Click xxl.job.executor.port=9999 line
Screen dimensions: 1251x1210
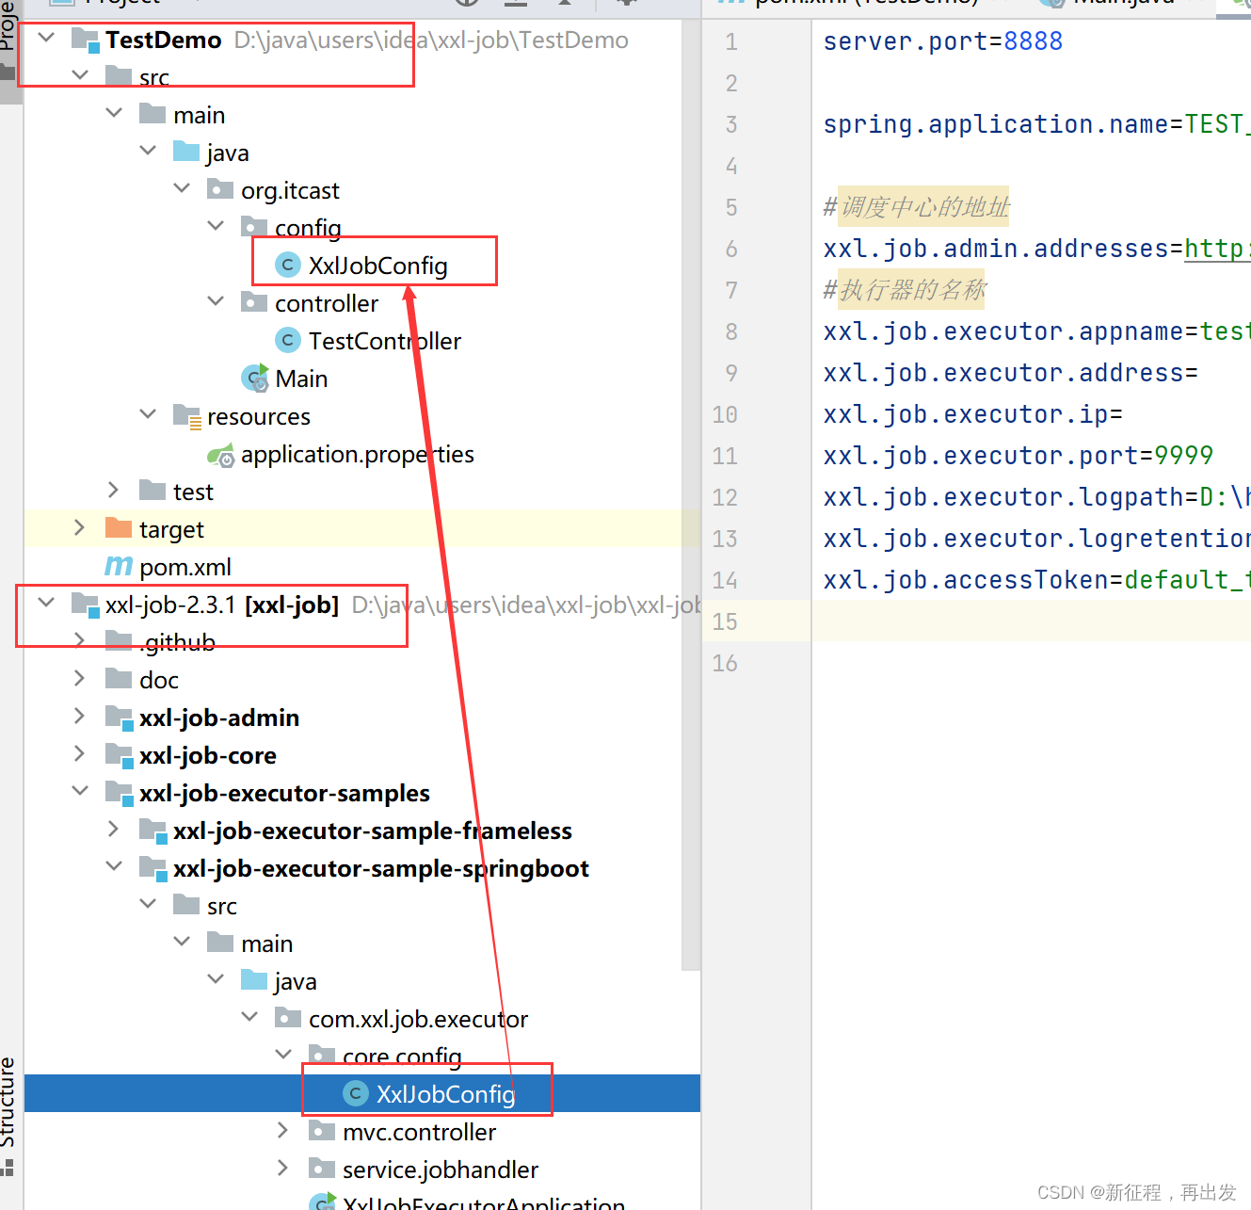(x=1018, y=456)
